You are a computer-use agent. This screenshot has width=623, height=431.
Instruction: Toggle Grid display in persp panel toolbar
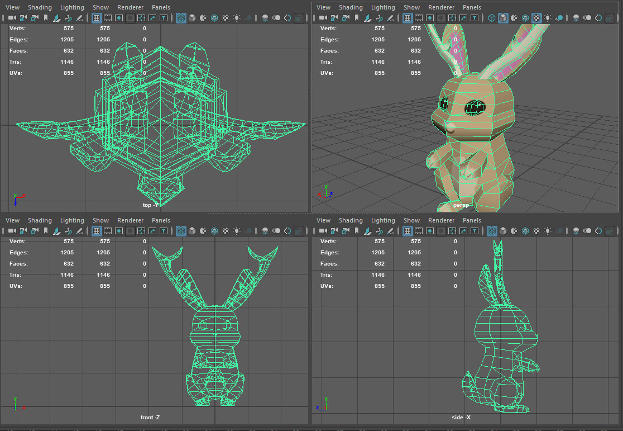coord(408,18)
